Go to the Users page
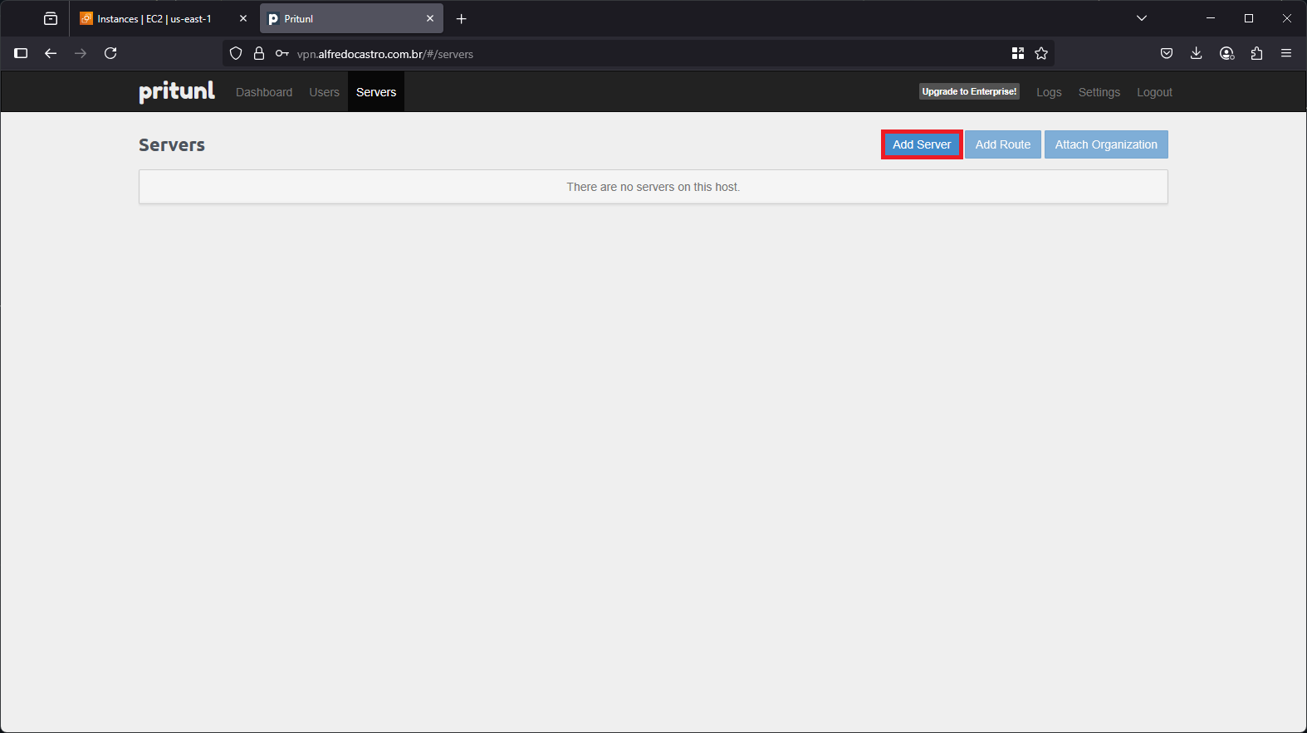Image resolution: width=1307 pixels, height=733 pixels. (x=325, y=92)
